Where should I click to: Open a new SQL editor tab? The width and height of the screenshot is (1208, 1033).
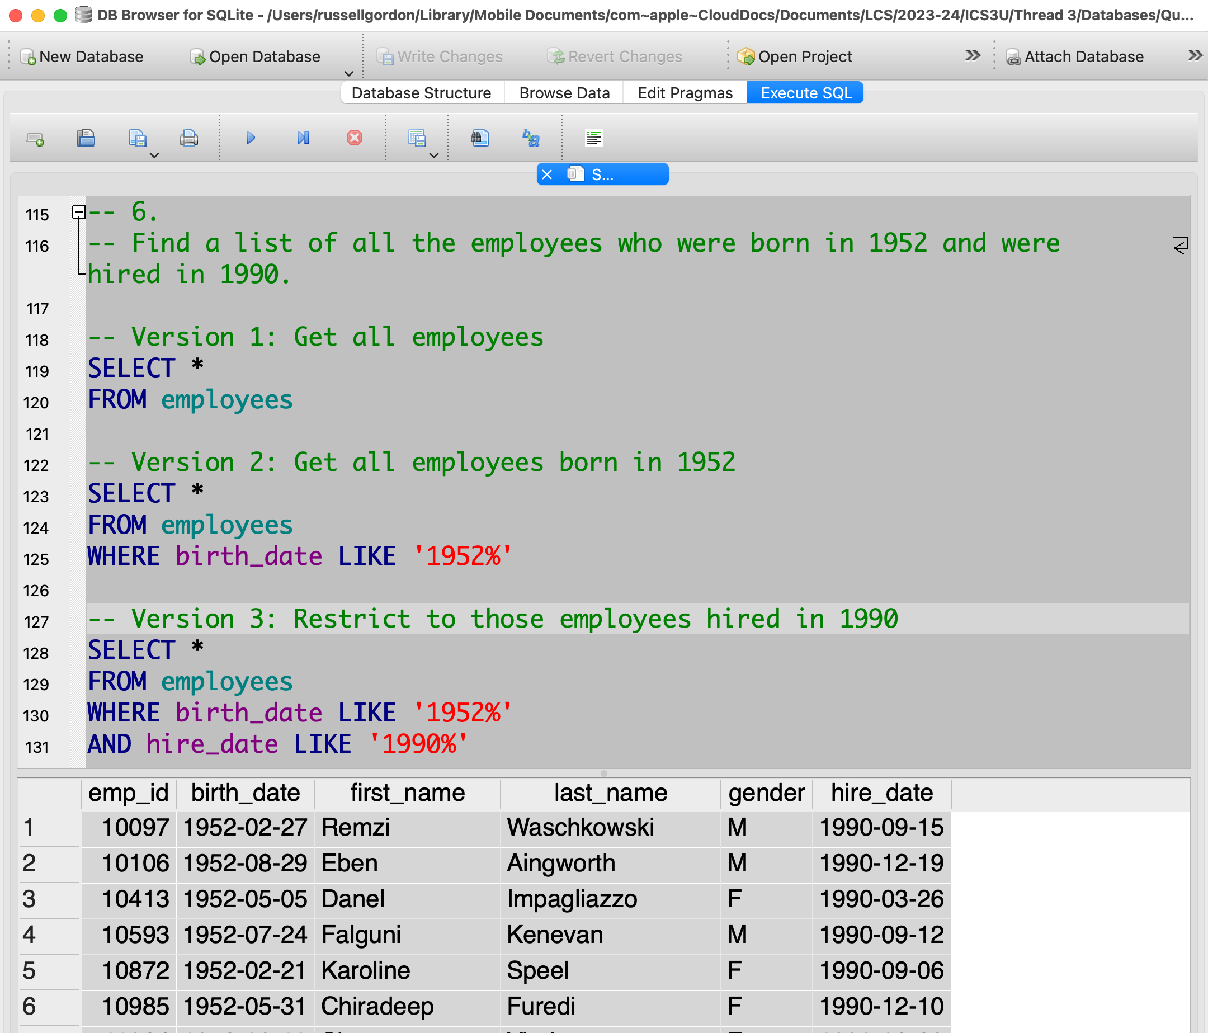(35, 139)
